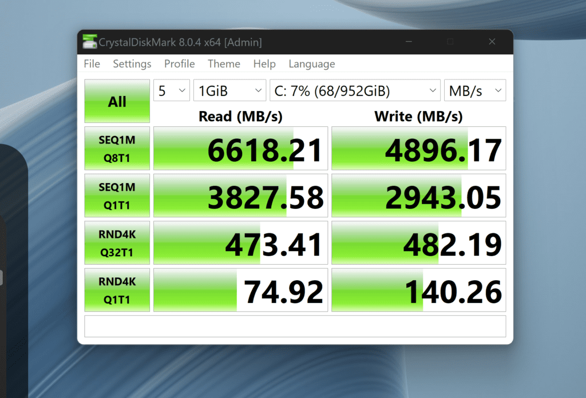
Task: Click the RND4K Q32T1 write result 482.19
Action: pyautogui.click(x=418, y=243)
